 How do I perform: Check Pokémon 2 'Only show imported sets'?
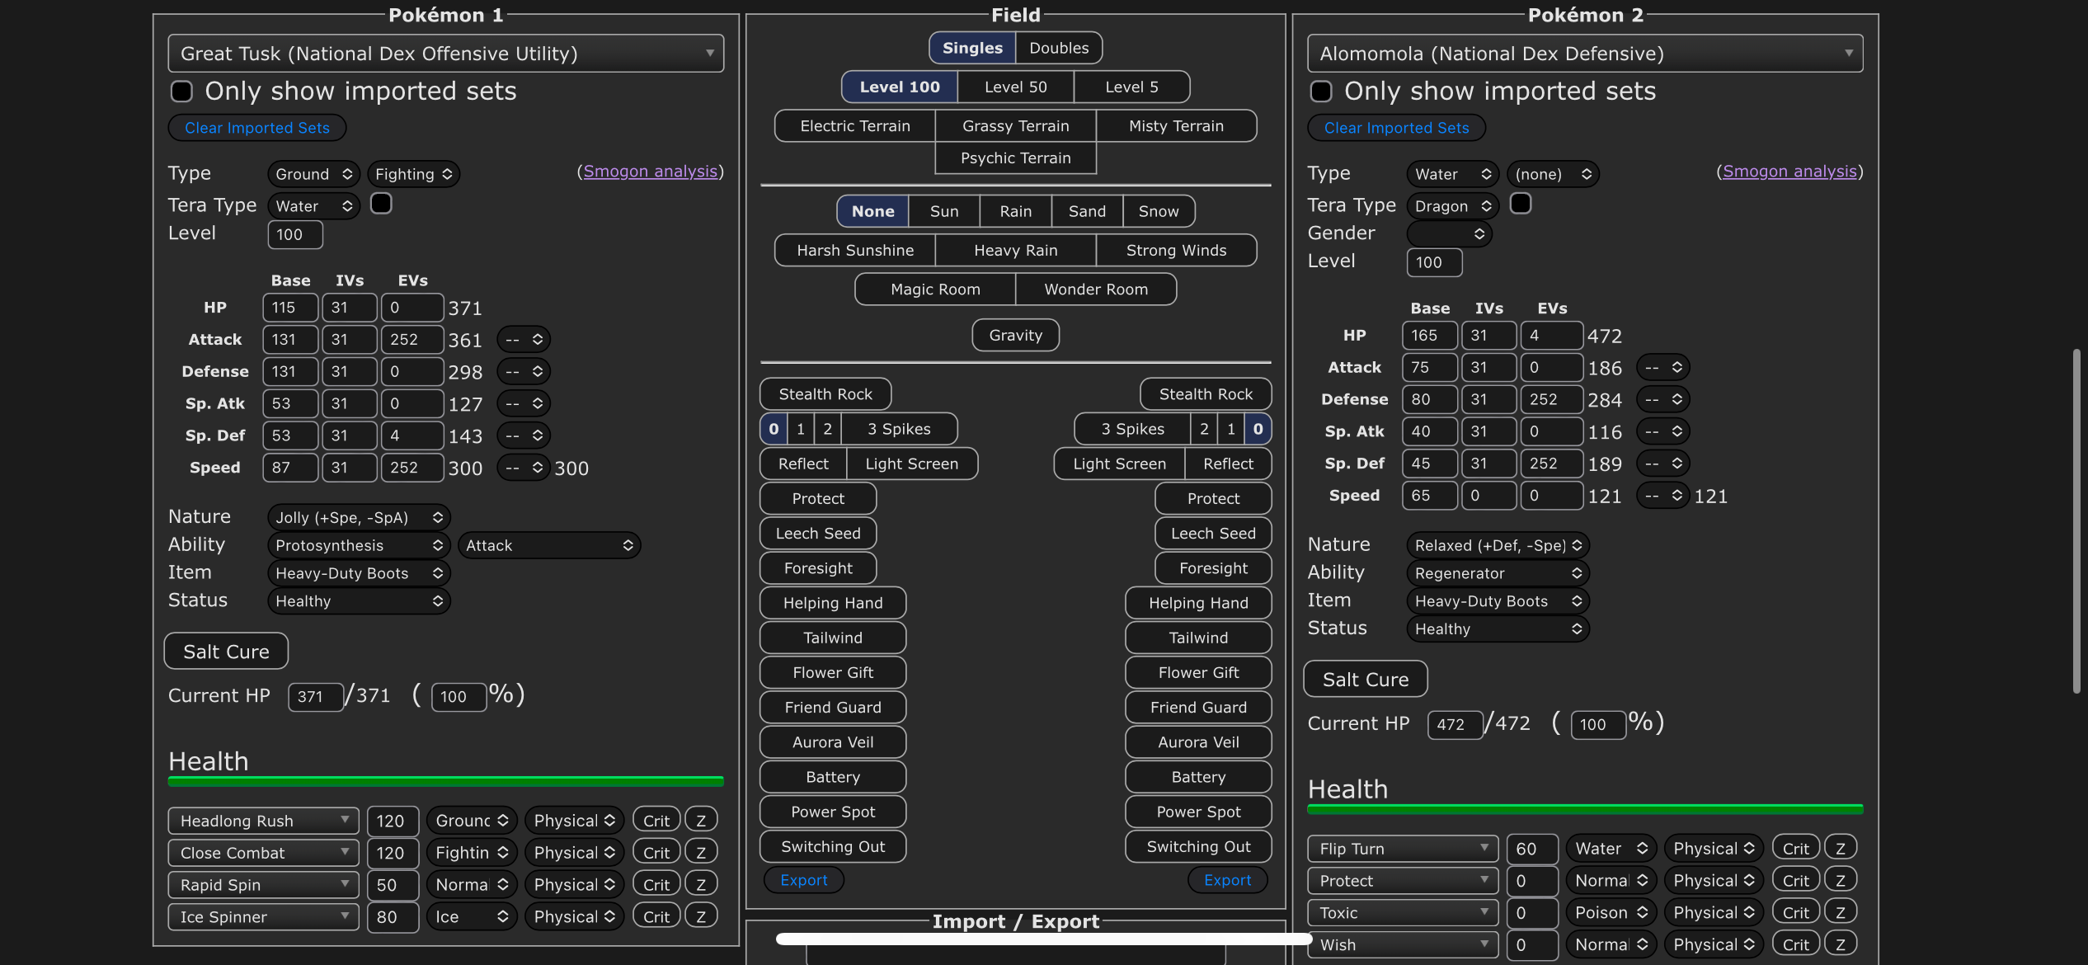pos(1321,91)
